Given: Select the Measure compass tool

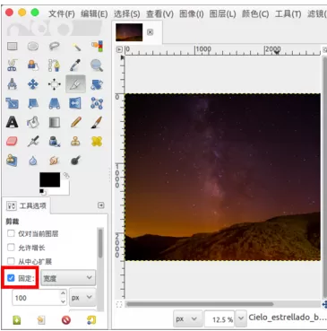Looking at the screenshot, I should 13,84.
